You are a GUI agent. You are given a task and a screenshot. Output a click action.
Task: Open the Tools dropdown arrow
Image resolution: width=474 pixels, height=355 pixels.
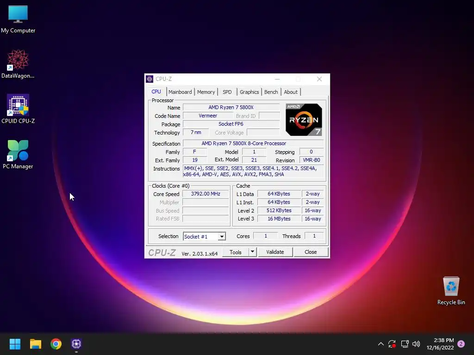click(252, 252)
